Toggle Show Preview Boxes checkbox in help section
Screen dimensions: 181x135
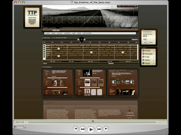(x=125, y=115)
